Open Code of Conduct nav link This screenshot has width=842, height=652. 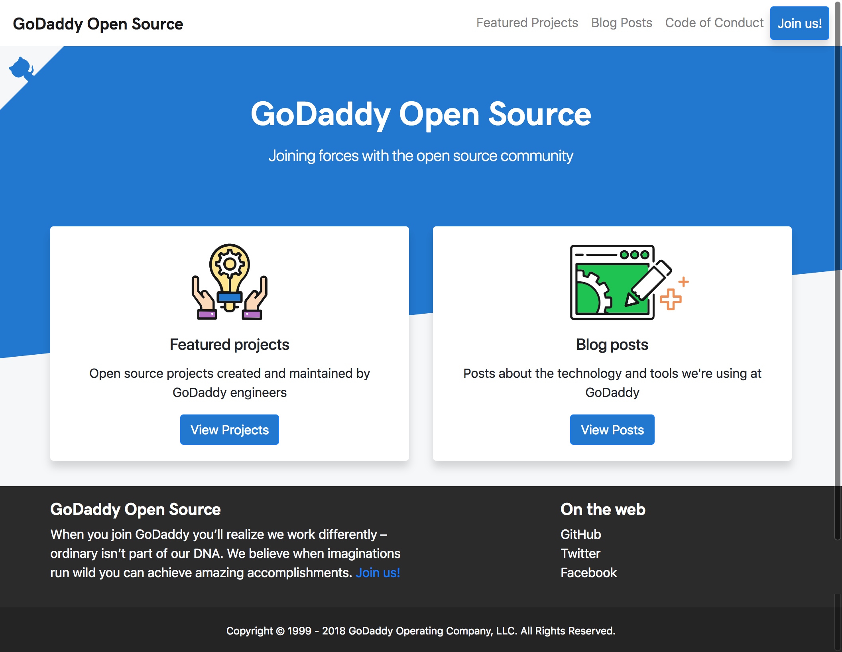coord(714,23)
